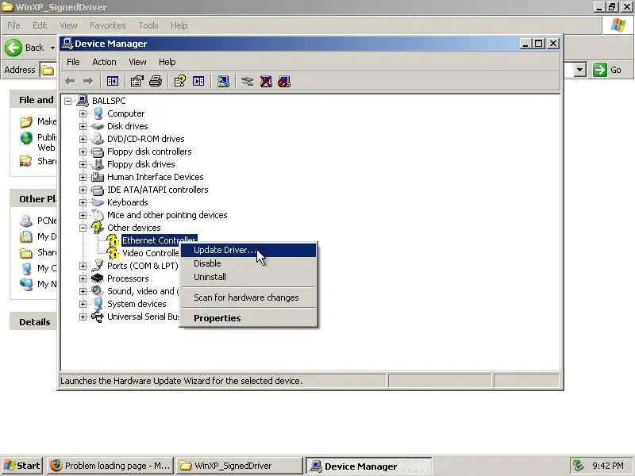Click the BALLSPC computer root icon
The image size is (635, 476).
pyautogui.click(x=83, y=101)
